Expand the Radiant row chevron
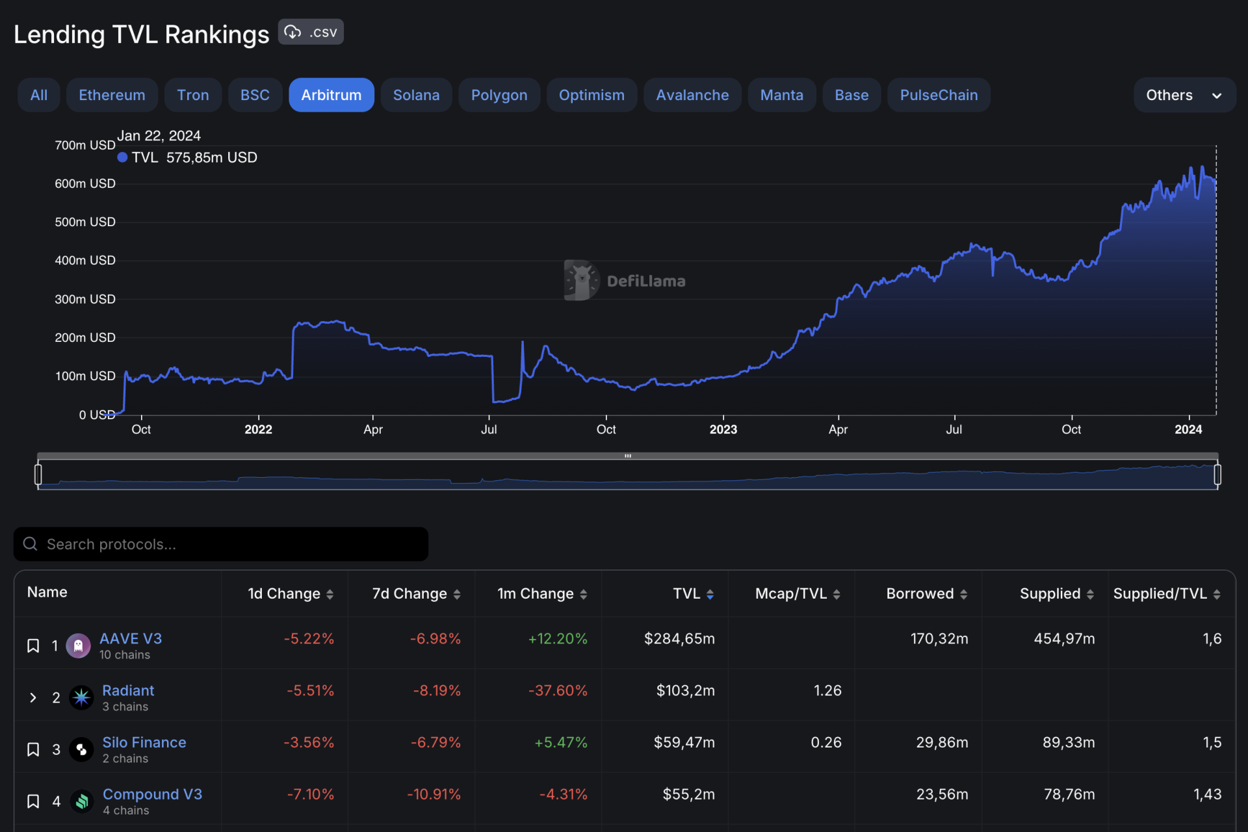This screenshot has height=832, width=1248. pos(33,697)
